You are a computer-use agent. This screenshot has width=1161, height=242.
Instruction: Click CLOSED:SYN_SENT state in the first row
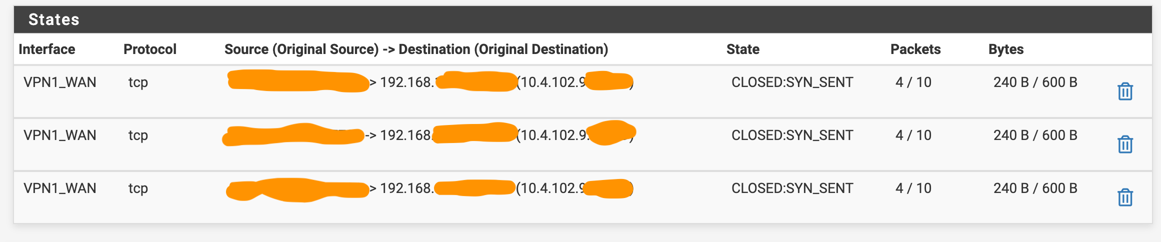(x=792, y=82)
